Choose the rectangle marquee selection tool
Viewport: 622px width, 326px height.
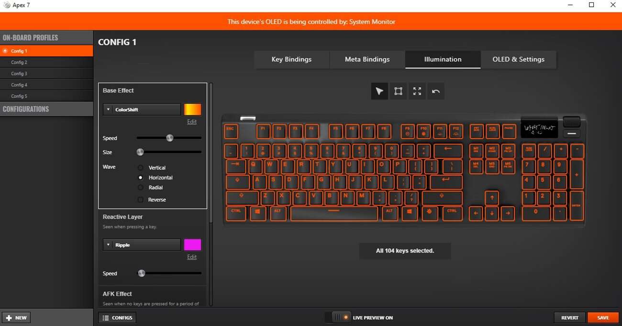tap(398, 91)
